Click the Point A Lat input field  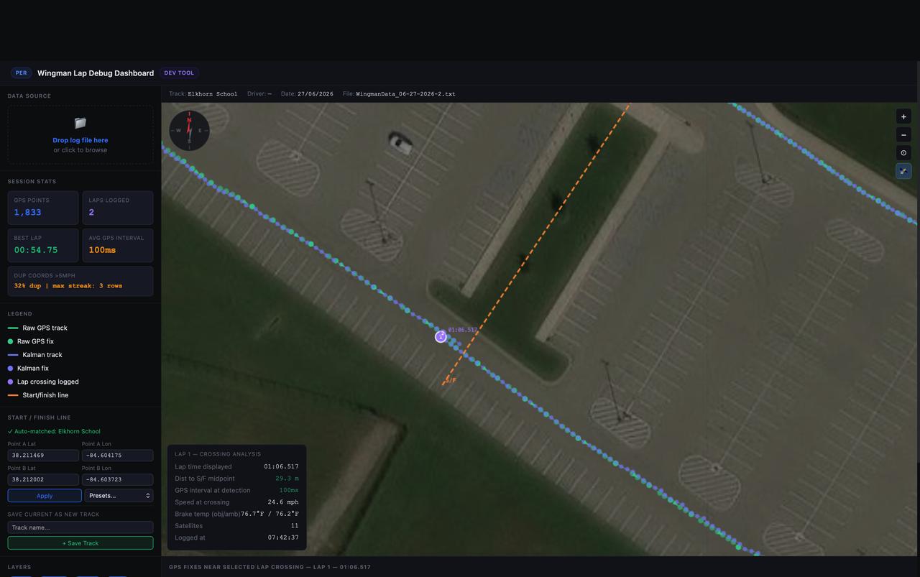43,456
